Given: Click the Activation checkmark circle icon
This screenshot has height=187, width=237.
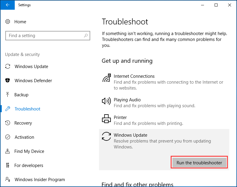Looking at the screenshot, I should pyautogui.click(x=8, y=137).
